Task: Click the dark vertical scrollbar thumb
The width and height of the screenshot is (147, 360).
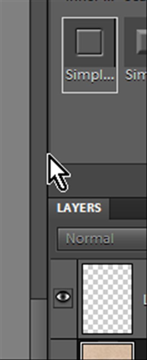Action: click(x=38, y=149)
